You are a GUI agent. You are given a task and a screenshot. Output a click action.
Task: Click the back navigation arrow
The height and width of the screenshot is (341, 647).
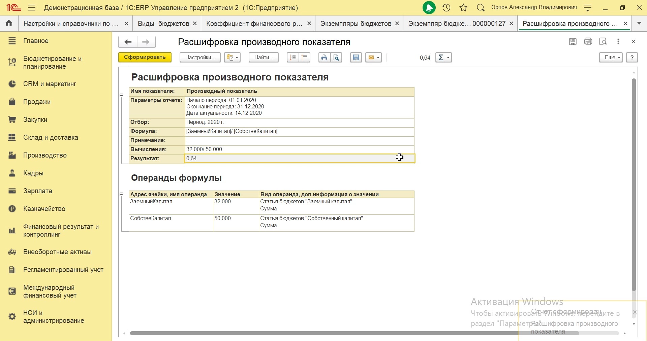pyautogui.click(x=128, y=42)
